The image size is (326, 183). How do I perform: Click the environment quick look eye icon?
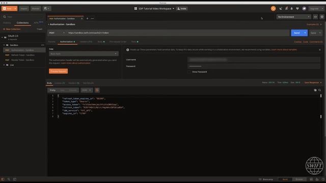point(315,17)
